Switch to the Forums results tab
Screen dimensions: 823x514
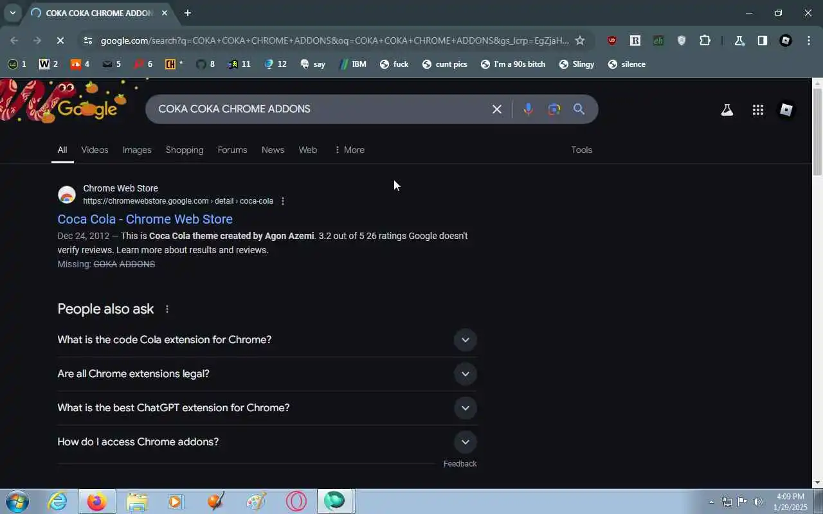(232, 150)
